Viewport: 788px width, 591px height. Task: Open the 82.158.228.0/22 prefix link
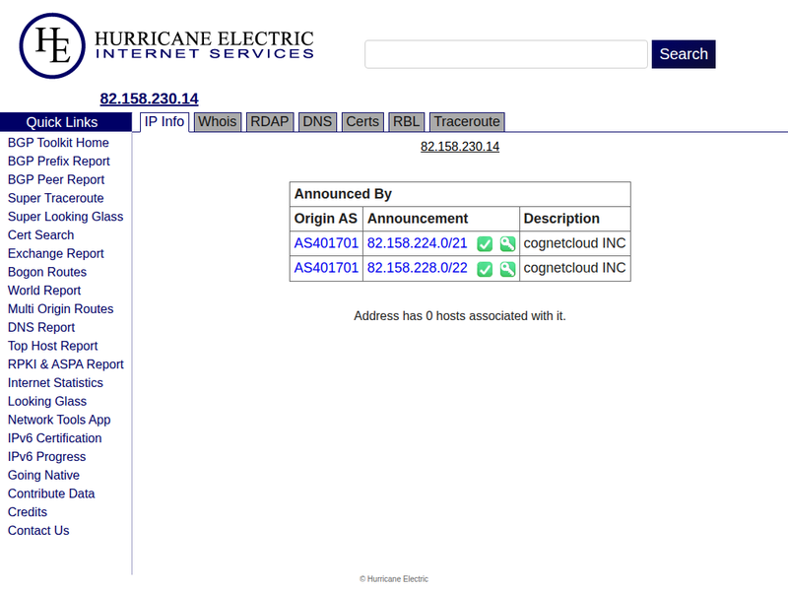(x=417, y=268)
